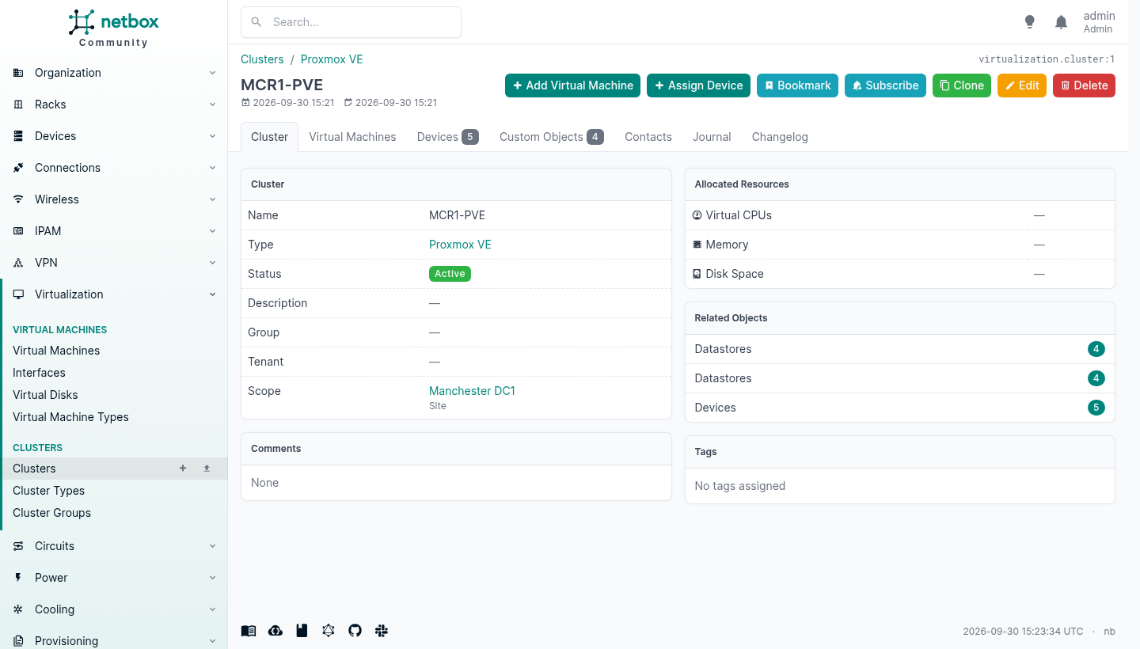This screenshot has width=1140, height=649.
Task: Expand the Connections menu chevron
Action: click(212, 168)
